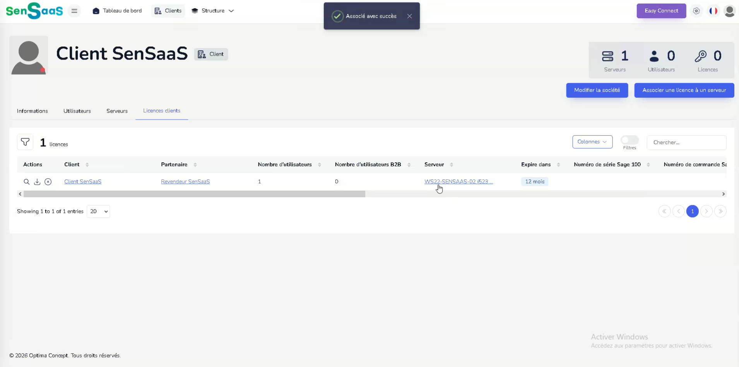Open the Clients menu item

coord(168,11)
